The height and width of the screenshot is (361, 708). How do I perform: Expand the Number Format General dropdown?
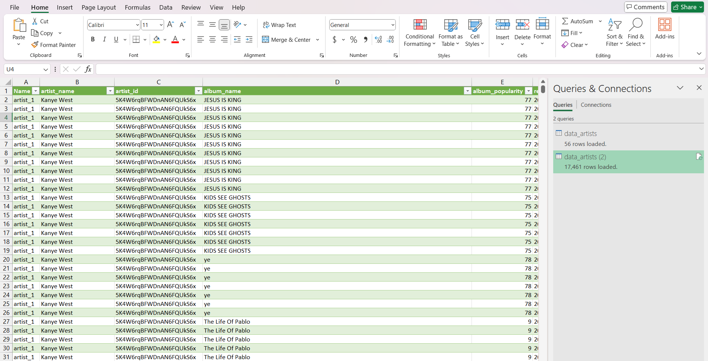(x=392, y=25)
